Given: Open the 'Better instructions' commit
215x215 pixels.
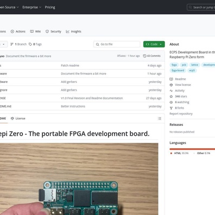Looking at the screenshot, I should click(x=73, y=106).
